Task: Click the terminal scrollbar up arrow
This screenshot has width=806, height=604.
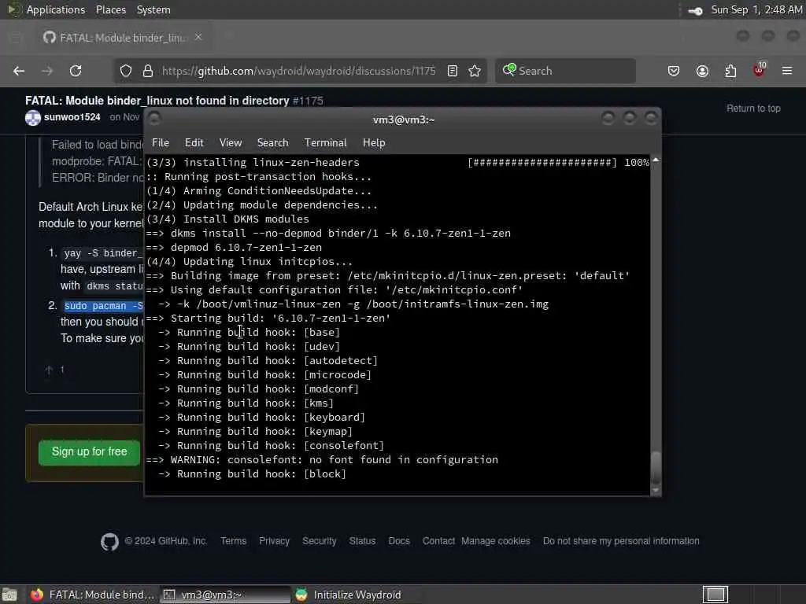Action: click(656, 160)
